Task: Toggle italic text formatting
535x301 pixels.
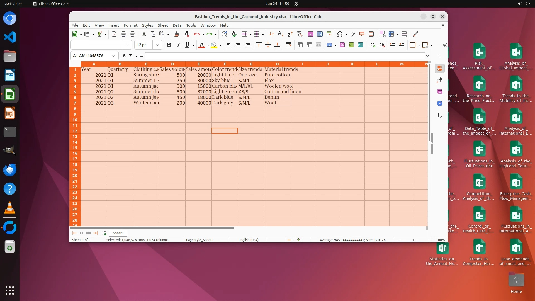Action: click(x=178, y=45)
